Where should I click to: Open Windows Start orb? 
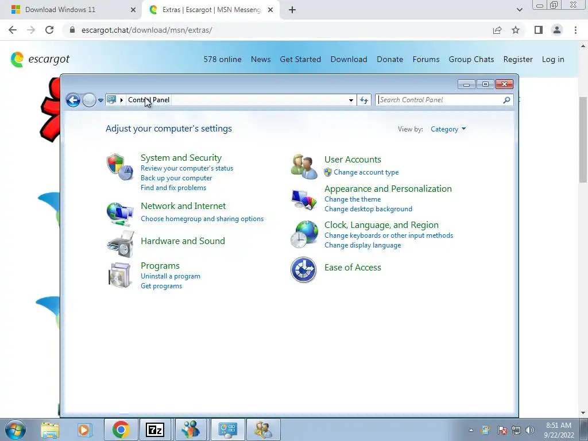point(16,430)
